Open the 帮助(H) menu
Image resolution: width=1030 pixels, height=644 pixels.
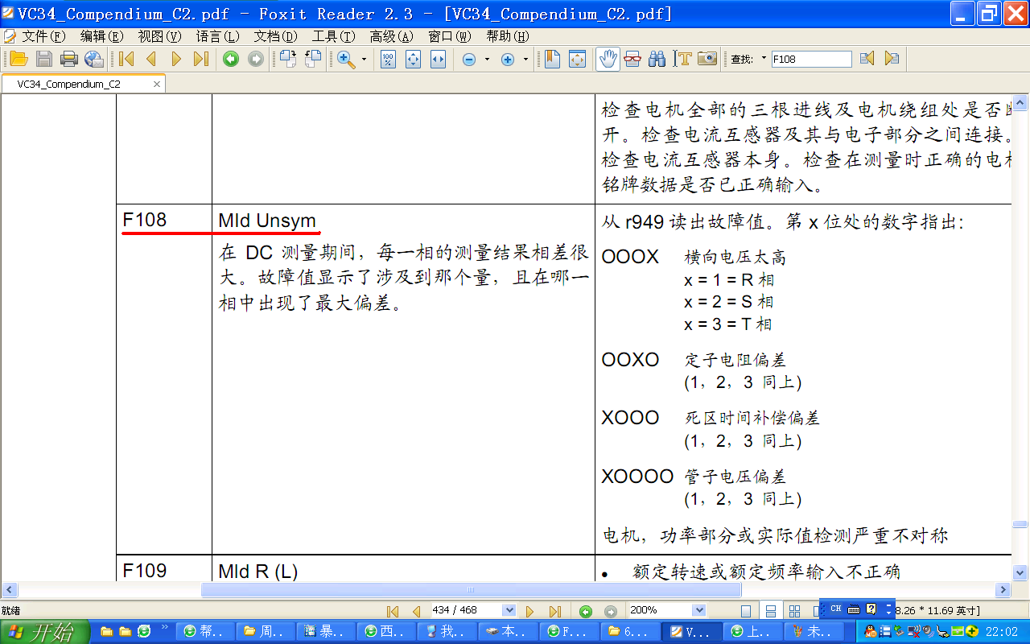coord(508,36)
